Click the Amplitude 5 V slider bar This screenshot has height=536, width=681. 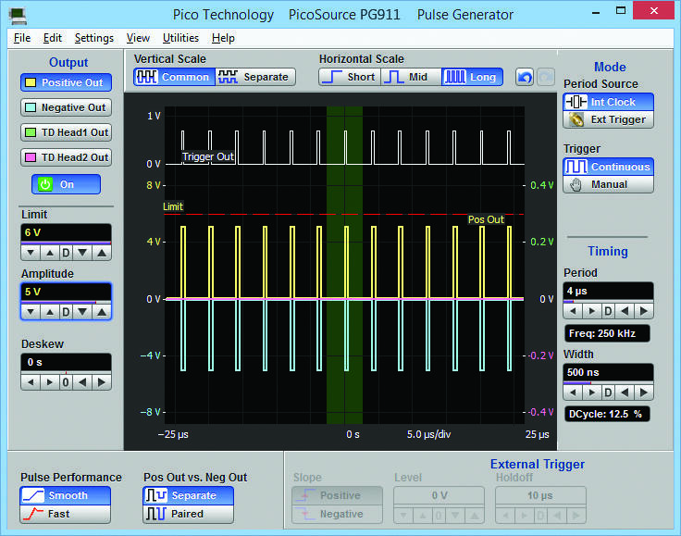66,301
